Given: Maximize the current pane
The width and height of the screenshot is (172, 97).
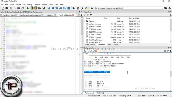Looking at the screenshot, I should 74,8.
